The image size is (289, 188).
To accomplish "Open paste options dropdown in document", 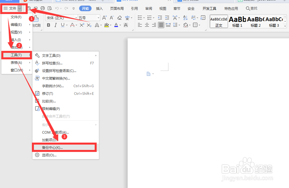I will tap(153, 74).
